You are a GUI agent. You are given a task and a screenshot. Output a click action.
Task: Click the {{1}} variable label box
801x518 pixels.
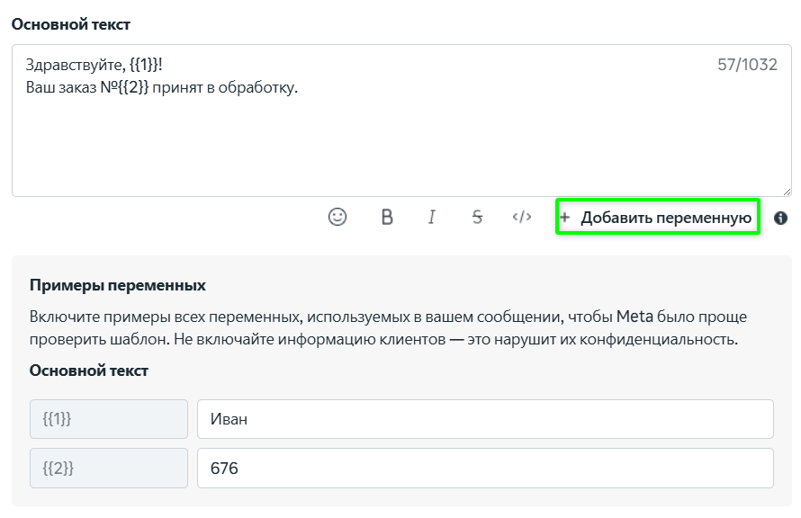click(x=109, y=418)
